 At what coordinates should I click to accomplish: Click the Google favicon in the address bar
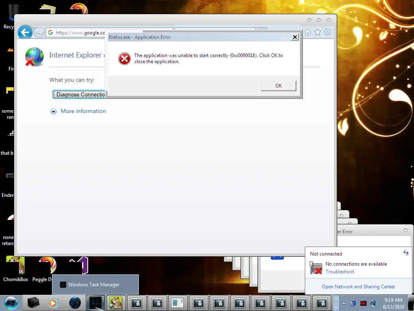[51, 32]
